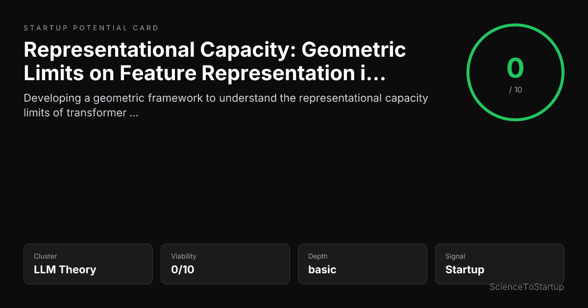Select the Viability info card
This screenshot has width=588, height=308.
[225, 264]
